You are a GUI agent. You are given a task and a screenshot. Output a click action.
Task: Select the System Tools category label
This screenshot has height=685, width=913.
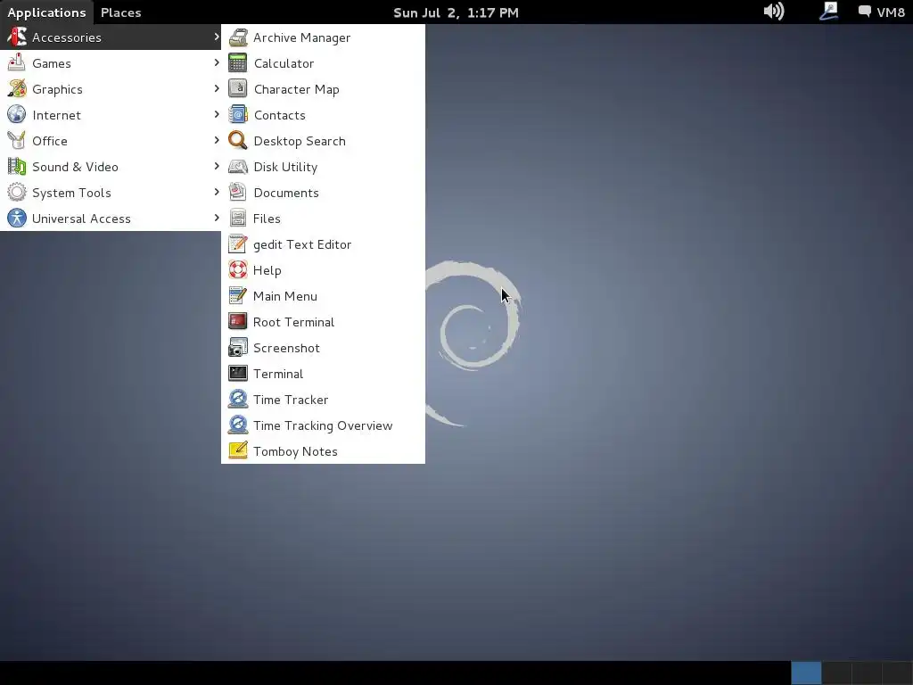tap(71, 193)
